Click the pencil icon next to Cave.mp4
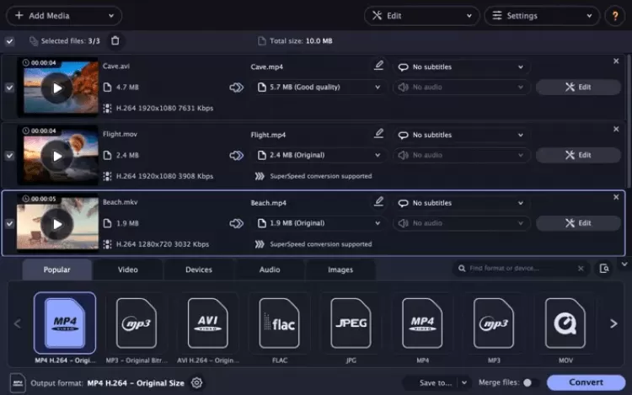Image resolution: width=632 pixels, height=395 pixels. [x=379, y=65]
